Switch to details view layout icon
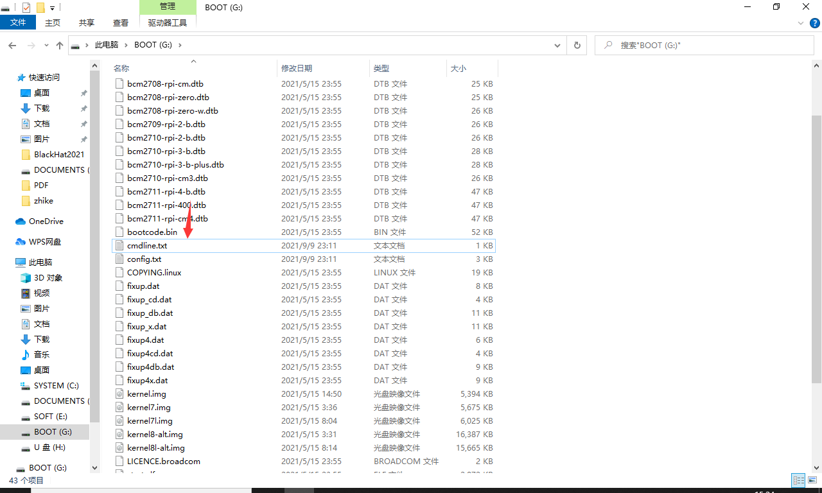This screenshot has width=822, height=493. (798, 480)
